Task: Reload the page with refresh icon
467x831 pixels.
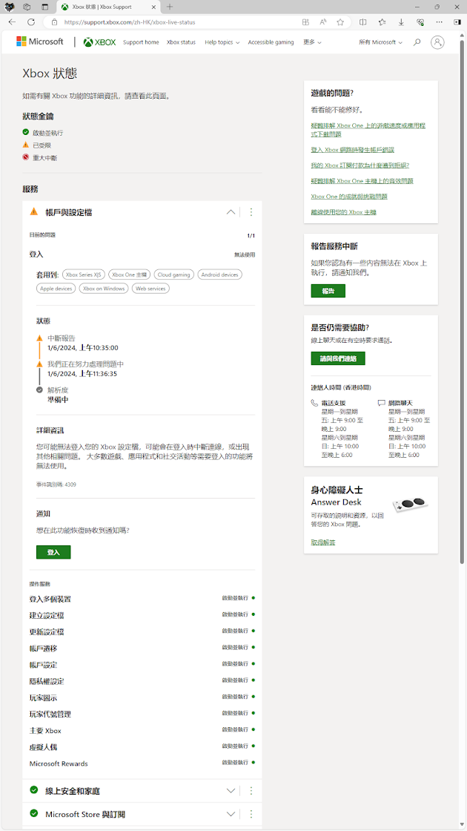Action: pyautogui.click(x=30, y=22)
